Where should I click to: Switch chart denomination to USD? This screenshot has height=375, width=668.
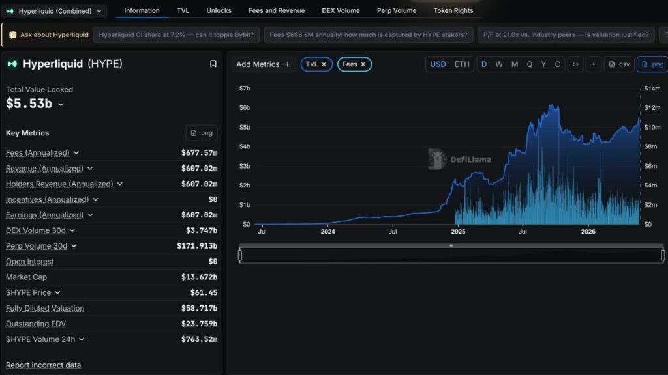438,64
